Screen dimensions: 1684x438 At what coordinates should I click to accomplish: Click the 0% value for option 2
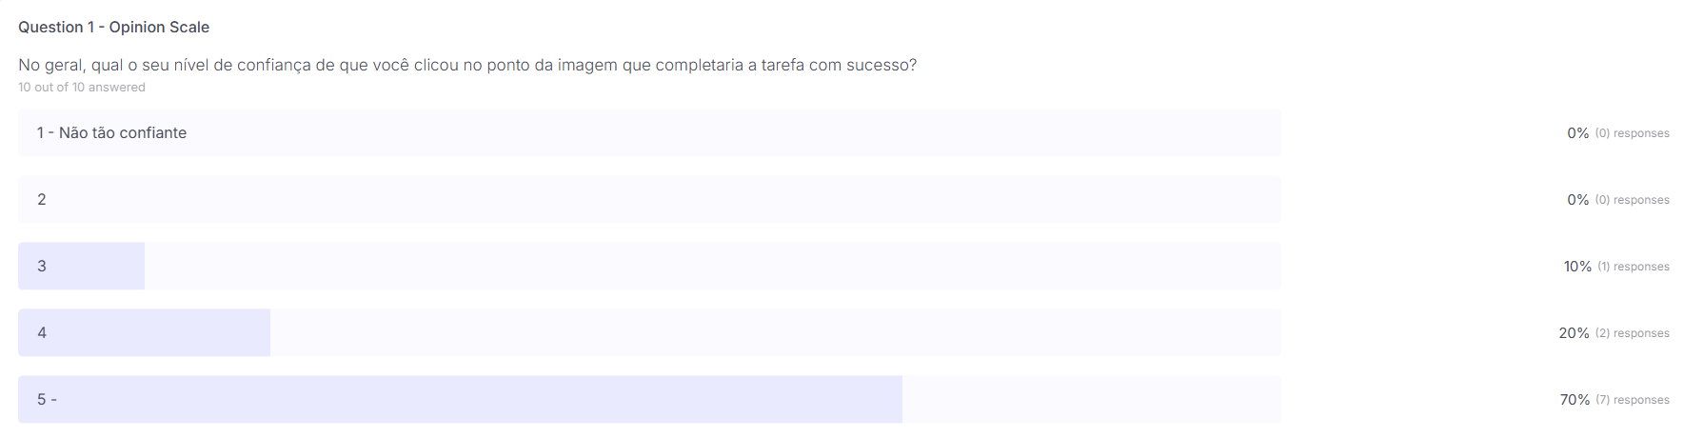point(1577,200)
